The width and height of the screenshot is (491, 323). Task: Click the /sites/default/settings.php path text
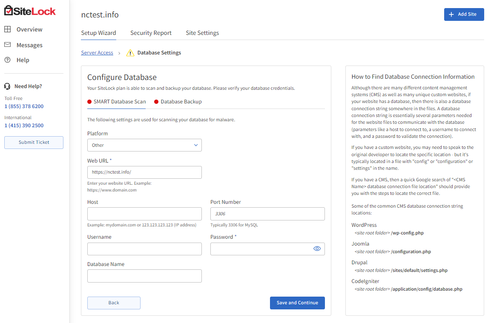tap(419, 270)
